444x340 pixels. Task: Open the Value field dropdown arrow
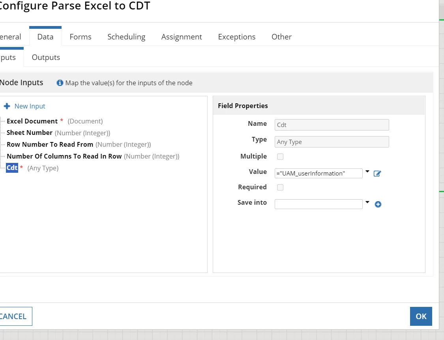(367, 172)
